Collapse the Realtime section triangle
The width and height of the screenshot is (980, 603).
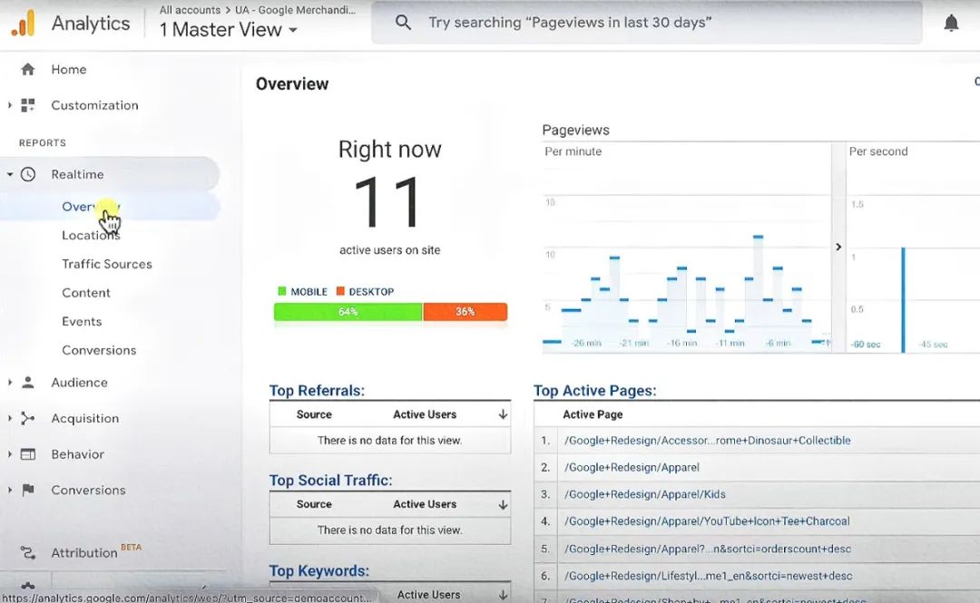point(9,174)
